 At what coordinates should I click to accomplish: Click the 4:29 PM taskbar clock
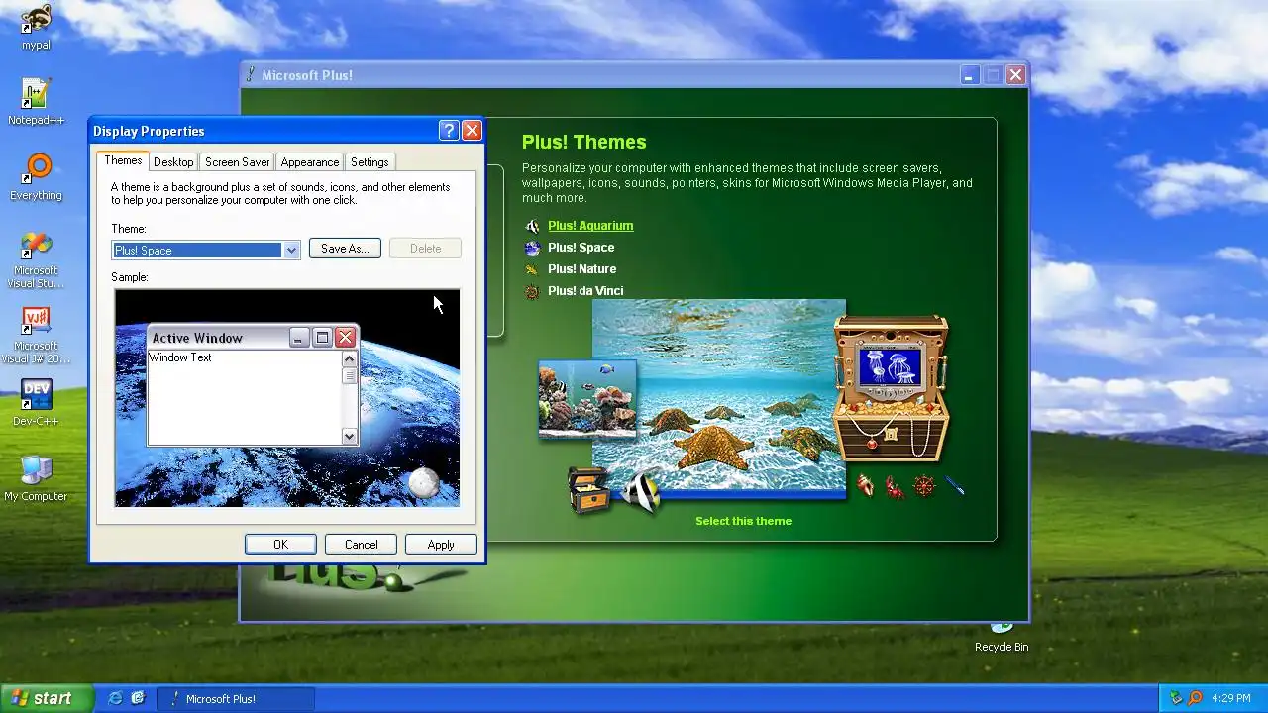point(1231,698)
